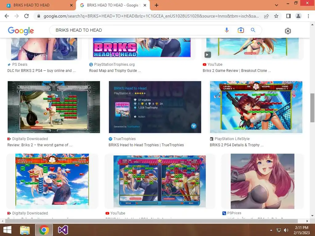The height and width of the screenshot is (236, 315).
Task: Click the magnifier search button
Action: click(x=253, y=30)
